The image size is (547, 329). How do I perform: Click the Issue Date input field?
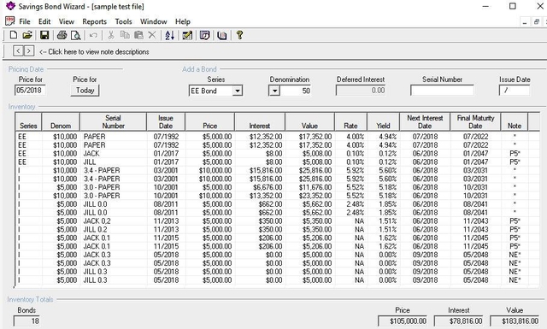(515, 91)
